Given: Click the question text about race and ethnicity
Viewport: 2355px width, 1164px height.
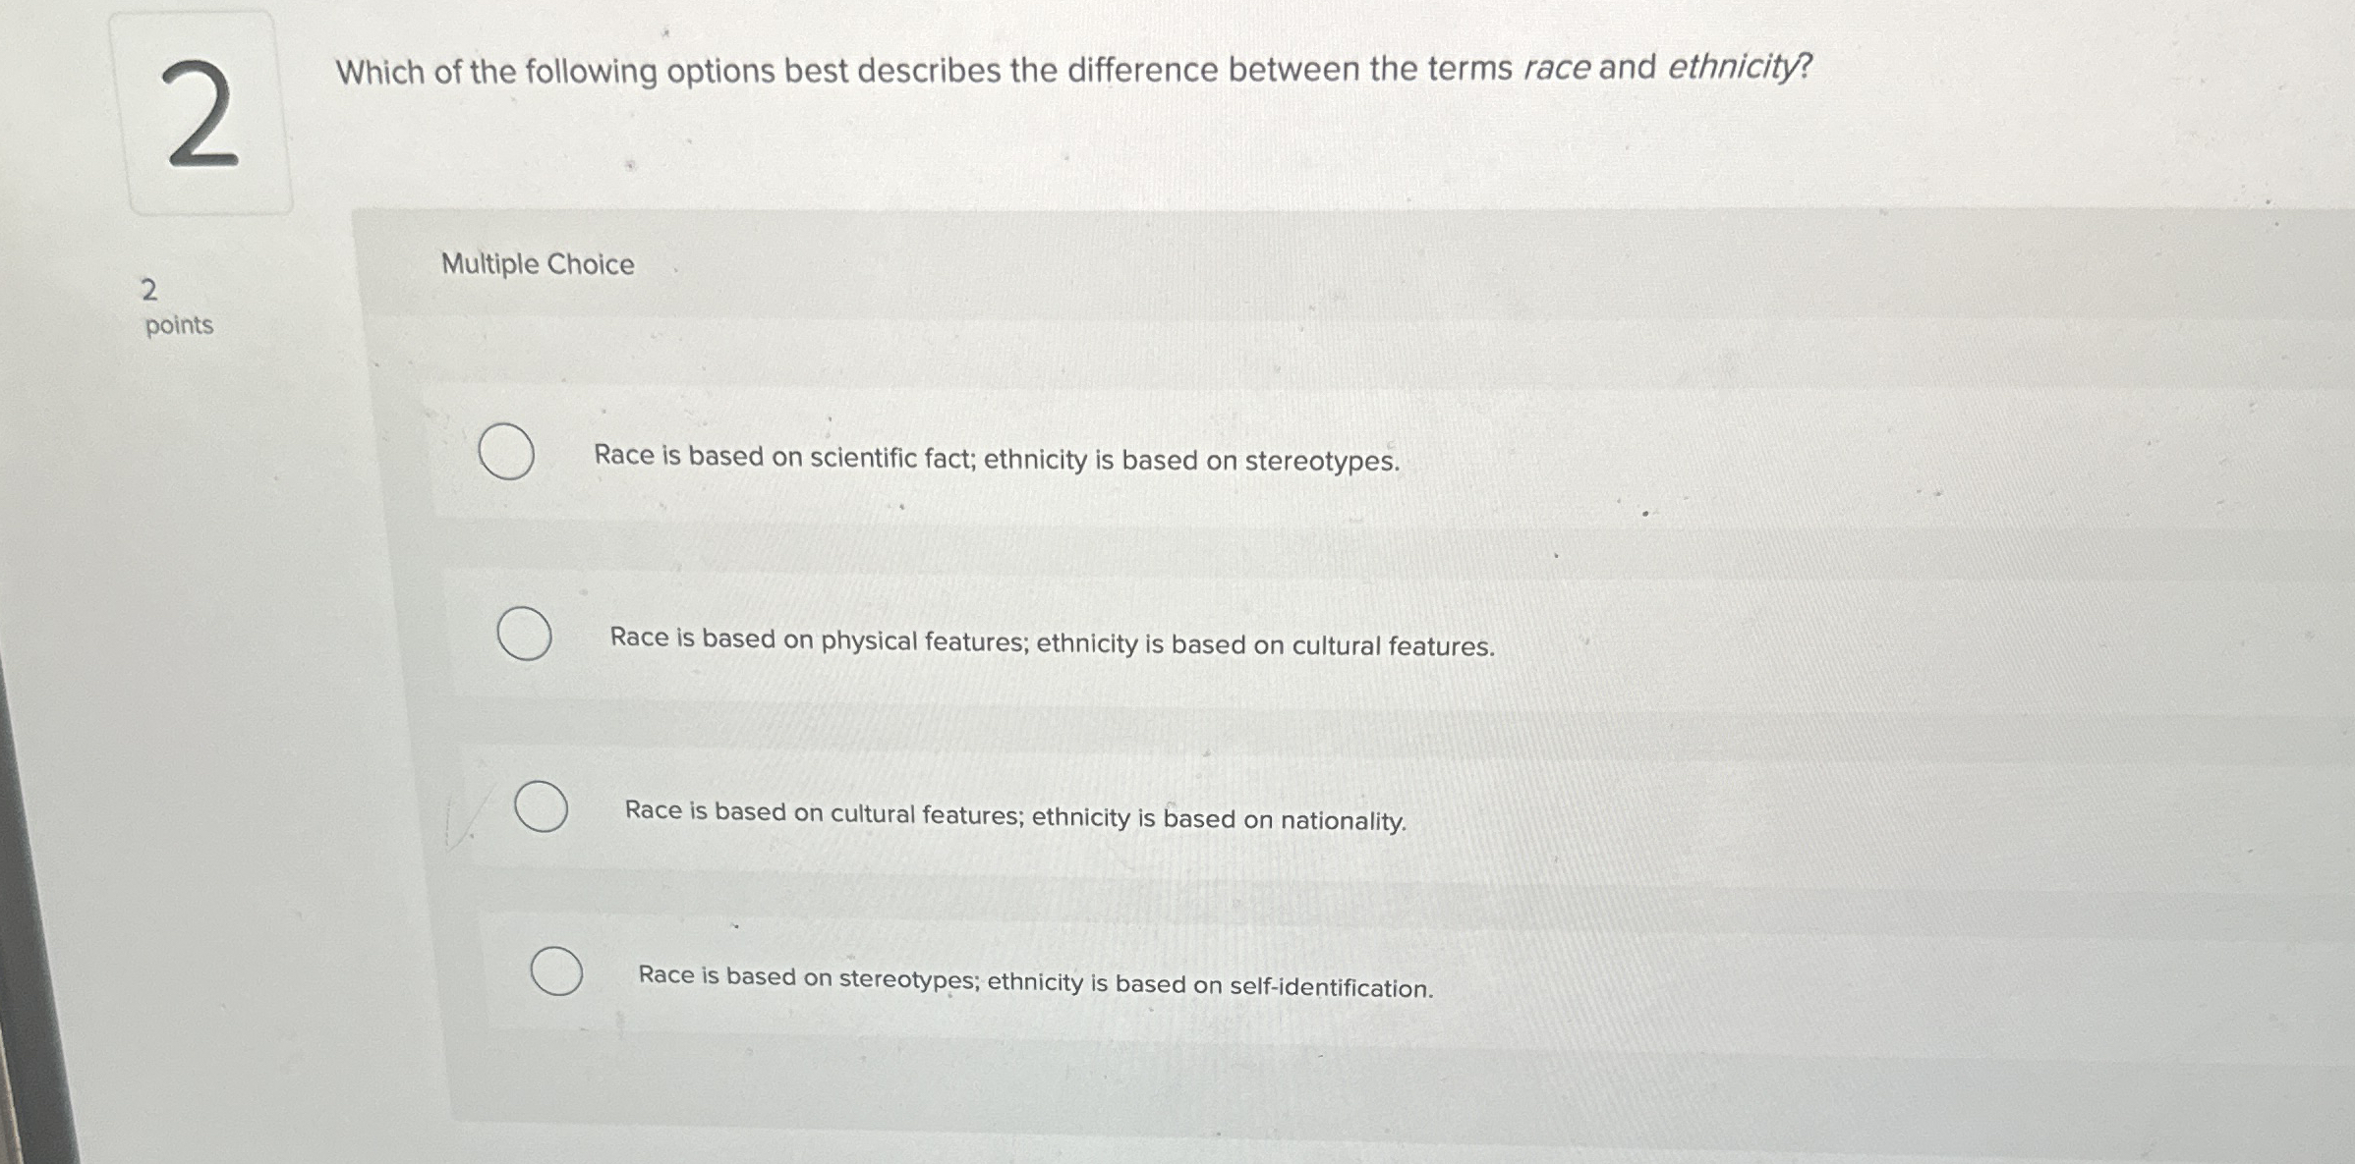Looking at the screenshot, I should (x=1071, y=69).
